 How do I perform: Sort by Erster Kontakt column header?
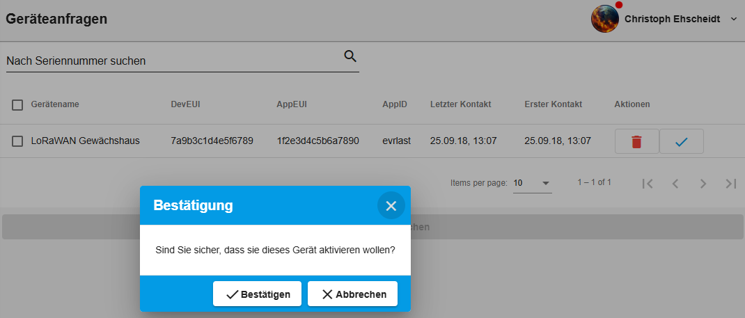pos(553,104)
